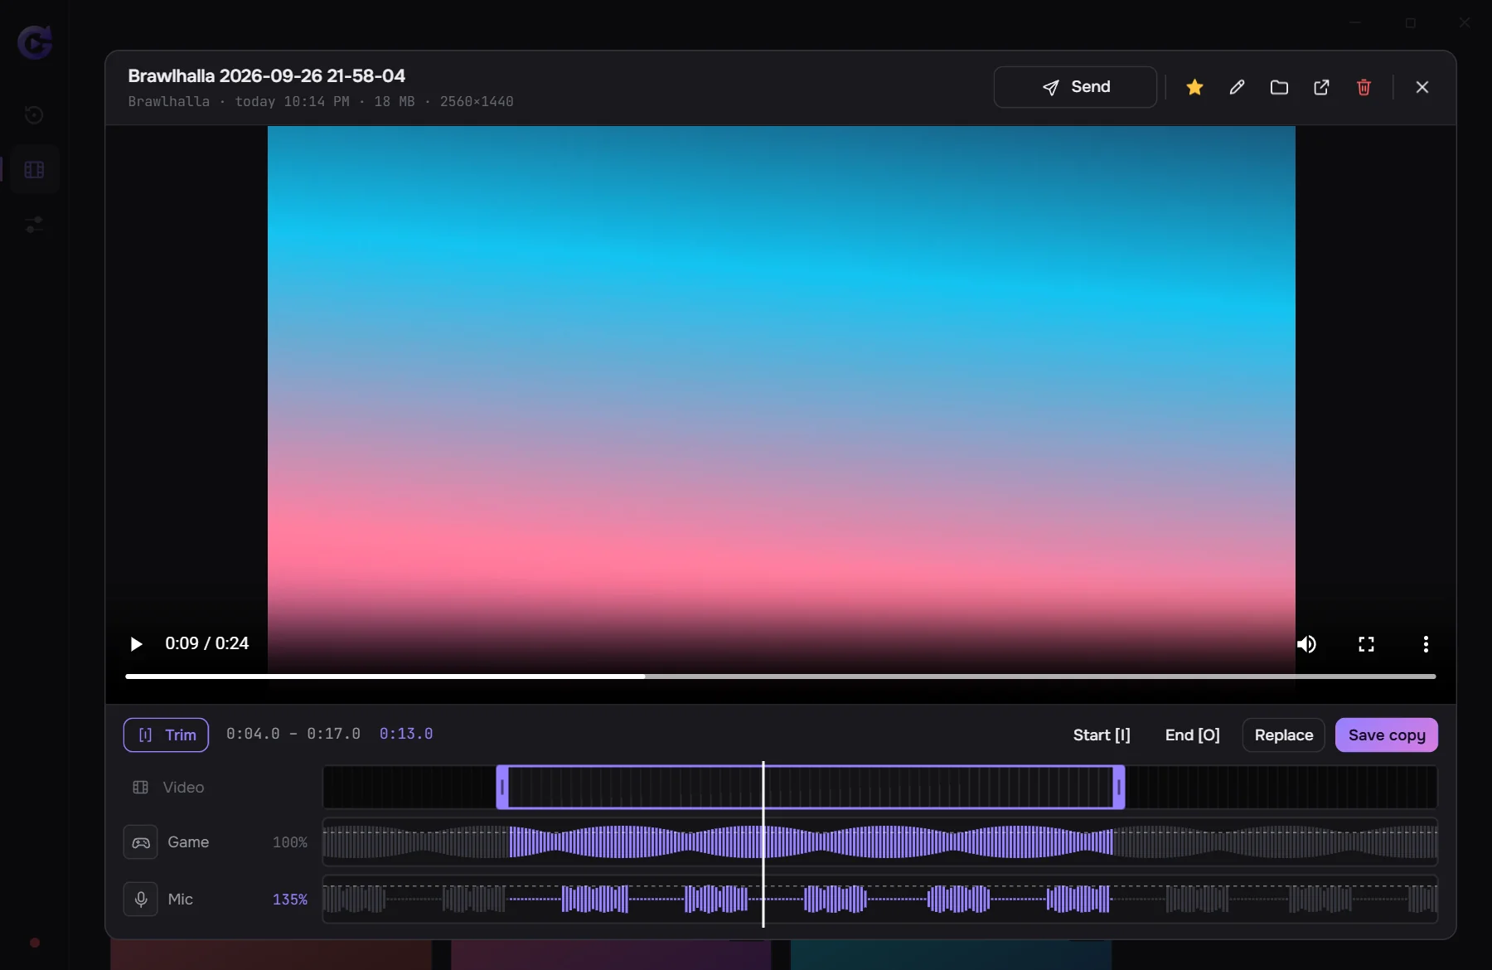
Task: Seek using the video progress bar
Action: coord(780,677)
